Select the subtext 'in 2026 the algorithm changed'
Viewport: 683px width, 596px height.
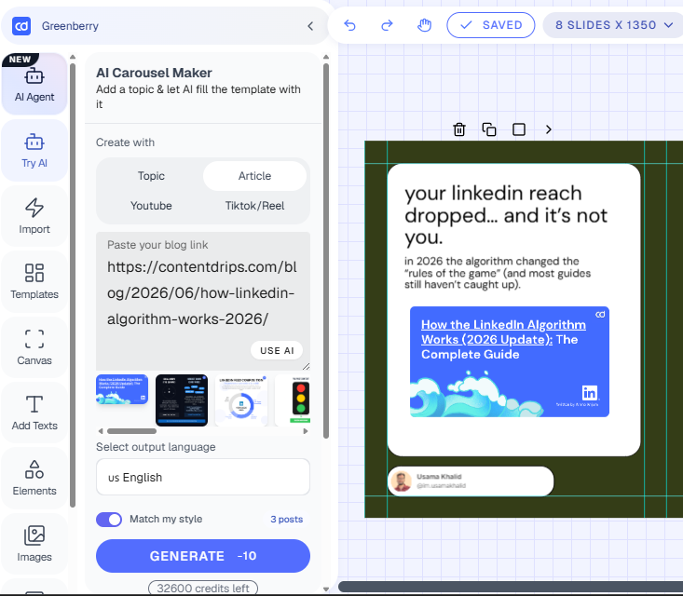(498, 273)
